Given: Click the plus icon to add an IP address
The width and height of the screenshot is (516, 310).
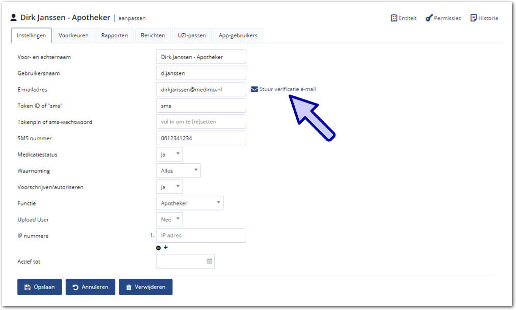Looking at the screenshot, I should point(166,247).
